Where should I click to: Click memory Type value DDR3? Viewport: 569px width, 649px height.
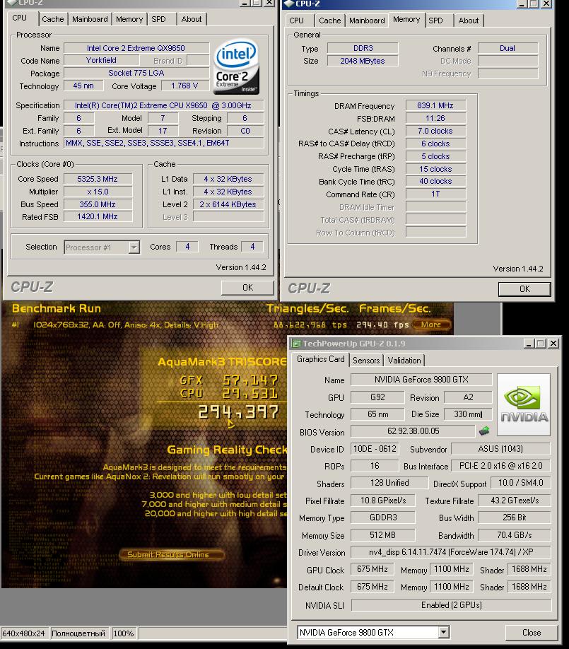coord(363,48)
